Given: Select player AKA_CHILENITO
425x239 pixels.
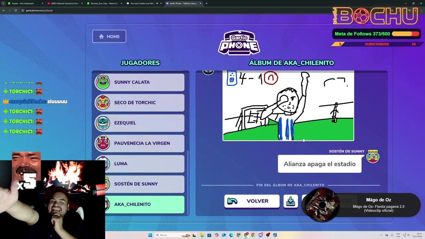Looking at the screenshot, I should pos(139,204).
